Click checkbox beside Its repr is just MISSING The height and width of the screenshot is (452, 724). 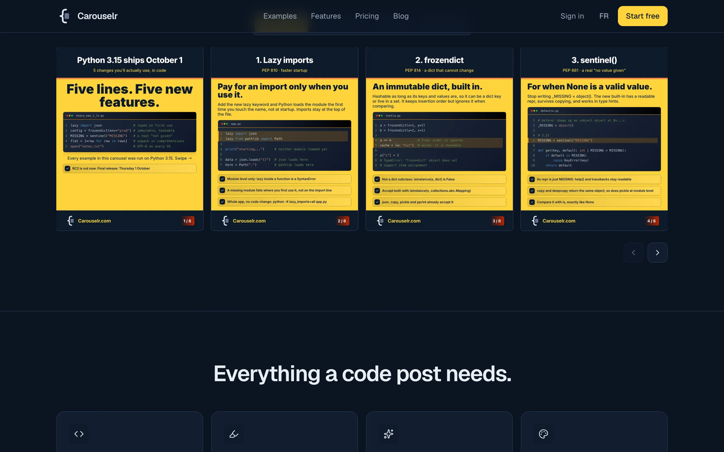tap(532, 179)
